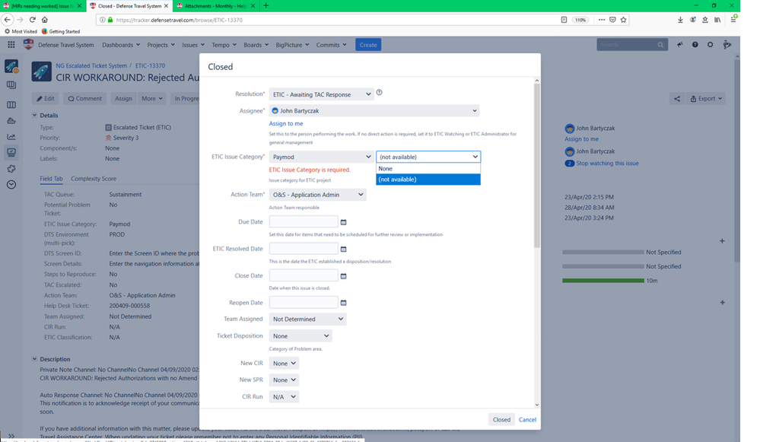Click the rocket project icon in sidebar
This screenshot has height=442, width=760.
click(11, 66)
